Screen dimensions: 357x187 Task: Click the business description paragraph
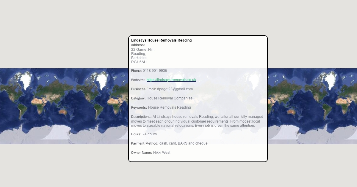196,121
